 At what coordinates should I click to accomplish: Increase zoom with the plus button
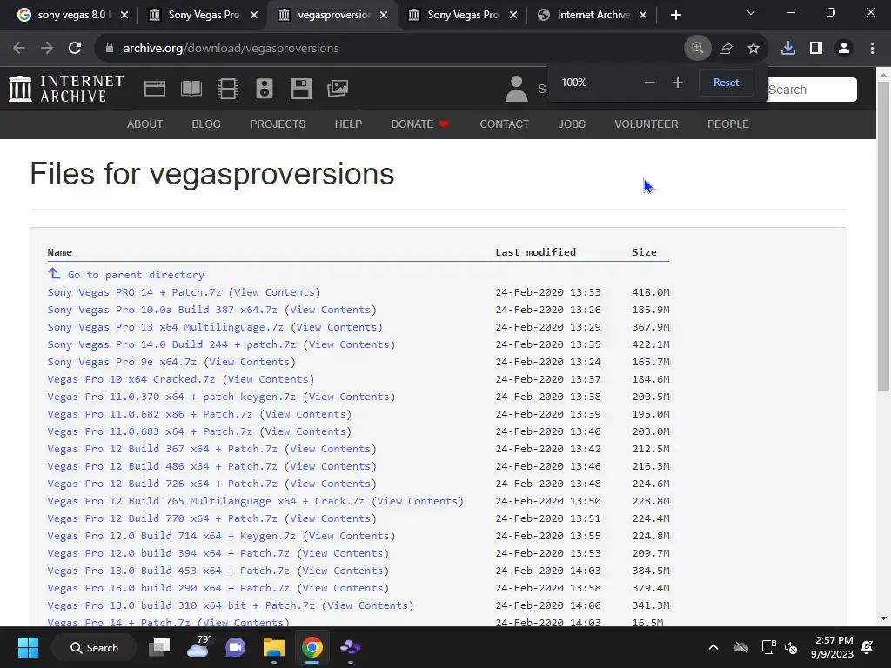(677, 83)
